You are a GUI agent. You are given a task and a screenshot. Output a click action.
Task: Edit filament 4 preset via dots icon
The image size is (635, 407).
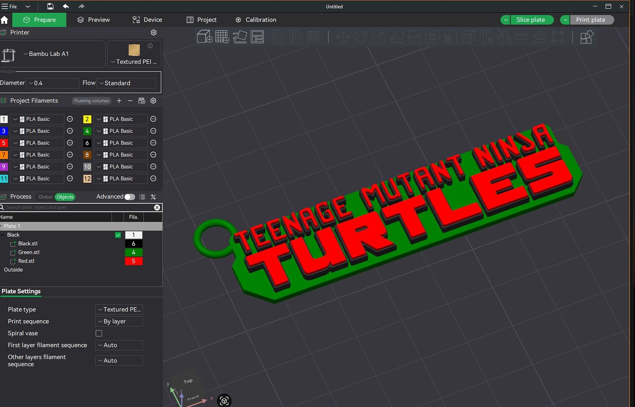tap(154, 131)
